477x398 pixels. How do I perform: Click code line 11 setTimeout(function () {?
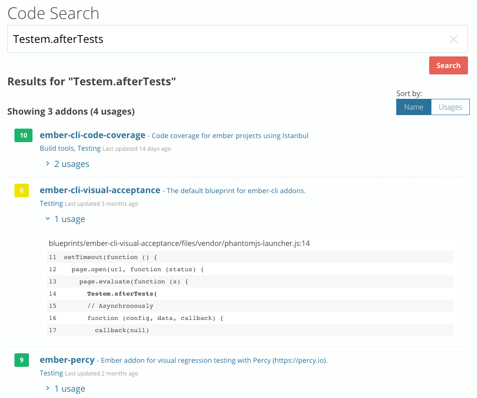coord(250,257)
